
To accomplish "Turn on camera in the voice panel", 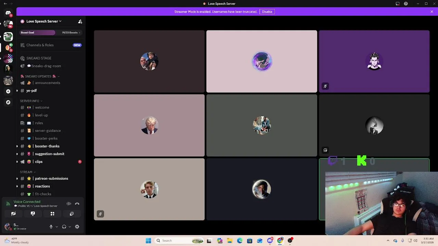I will [13, 214].
